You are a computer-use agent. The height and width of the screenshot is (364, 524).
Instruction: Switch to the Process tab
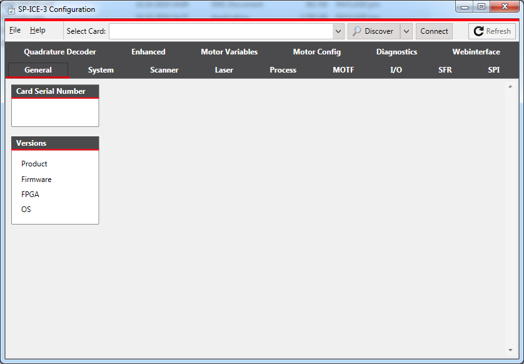[x=283, y=70]
